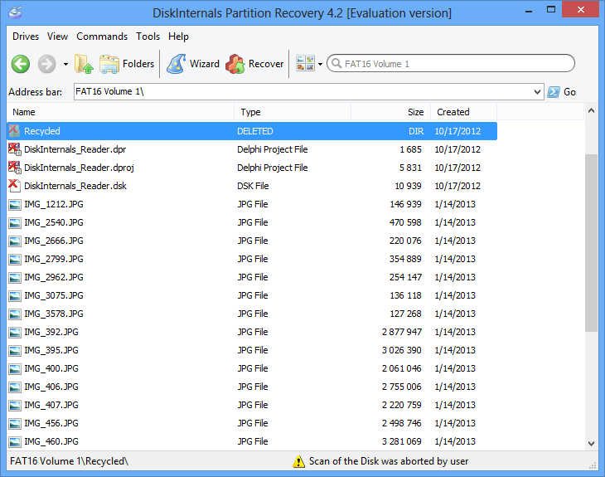Toggle the Folders pane button
This screenshot has width=605, height=477.
coord(127,64)
